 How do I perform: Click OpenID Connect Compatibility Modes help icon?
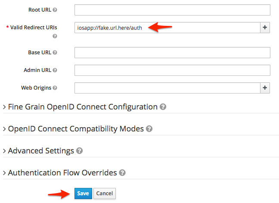(149, 129)
